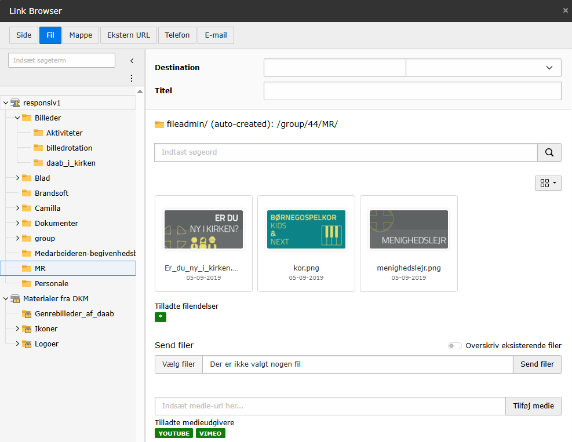
Task: Click the Genrebilleder_af_daab locked folder icon
Action: [x=27, y=314]
